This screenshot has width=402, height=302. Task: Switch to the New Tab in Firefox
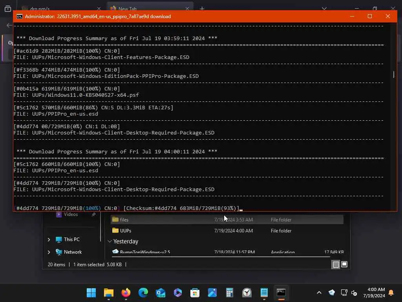[x=150, y=9]
